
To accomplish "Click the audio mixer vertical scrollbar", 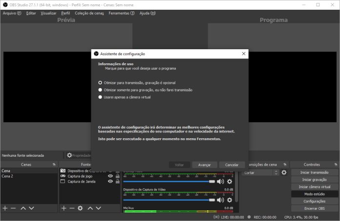I will tap(236, 187).
